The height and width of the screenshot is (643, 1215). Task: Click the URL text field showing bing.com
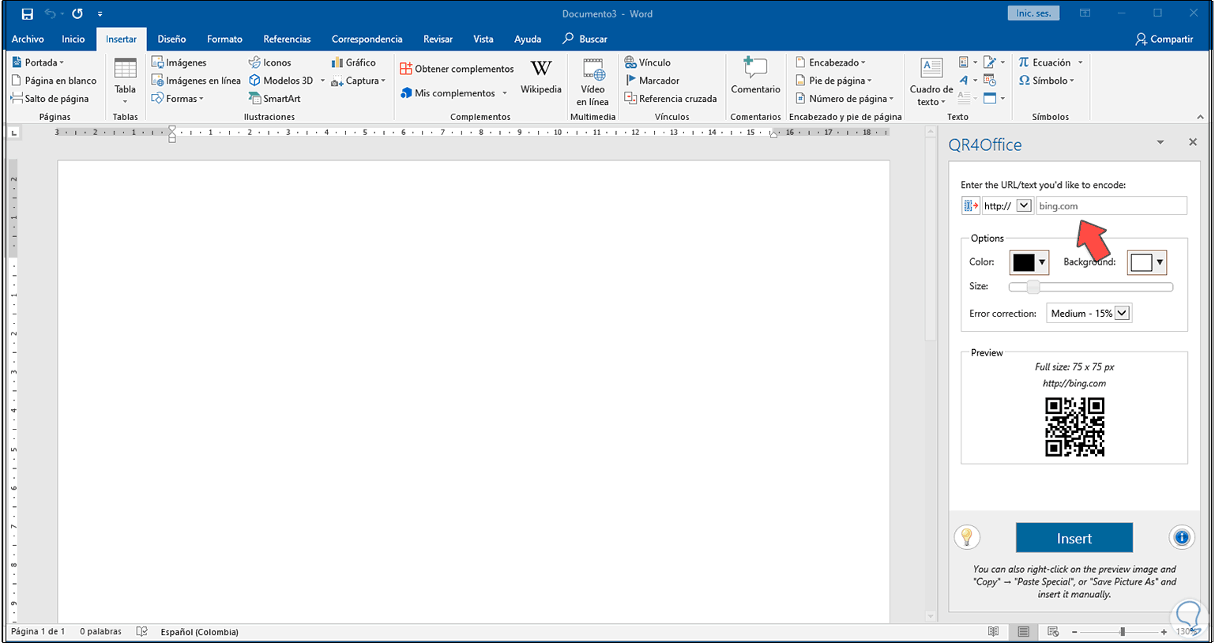pyautogui.click(x=1112, y=206)
